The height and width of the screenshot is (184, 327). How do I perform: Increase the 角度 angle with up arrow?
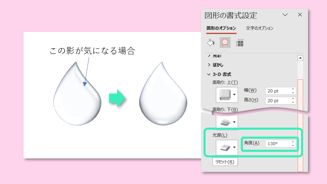[293, 142]
